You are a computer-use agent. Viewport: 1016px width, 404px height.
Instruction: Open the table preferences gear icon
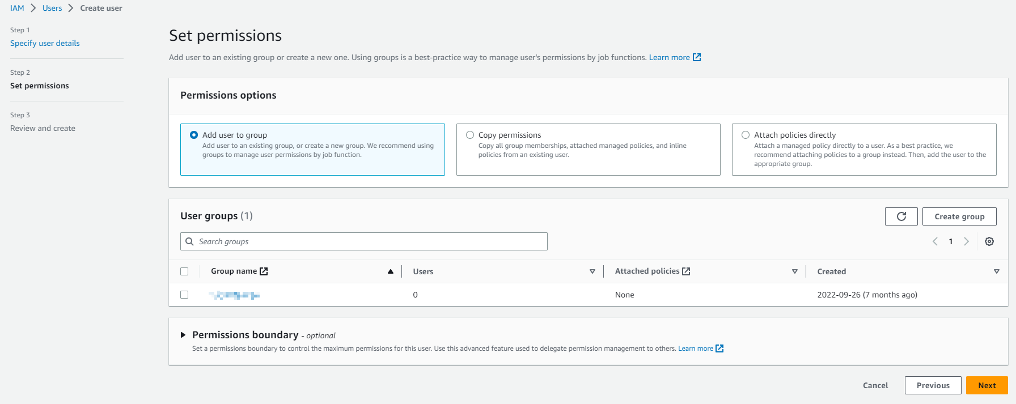[989, 241]
